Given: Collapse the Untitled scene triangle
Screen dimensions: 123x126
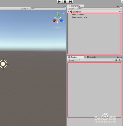Looking at the screenshot, I should click(69, 12).
